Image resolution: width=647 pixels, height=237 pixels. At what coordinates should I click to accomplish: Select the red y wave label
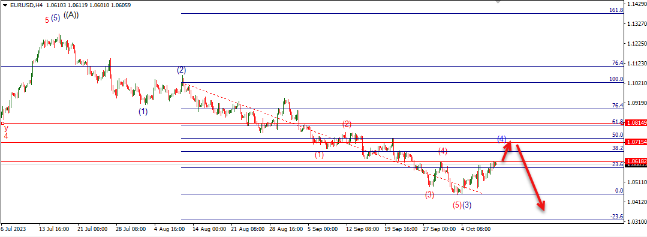point(6,128)
